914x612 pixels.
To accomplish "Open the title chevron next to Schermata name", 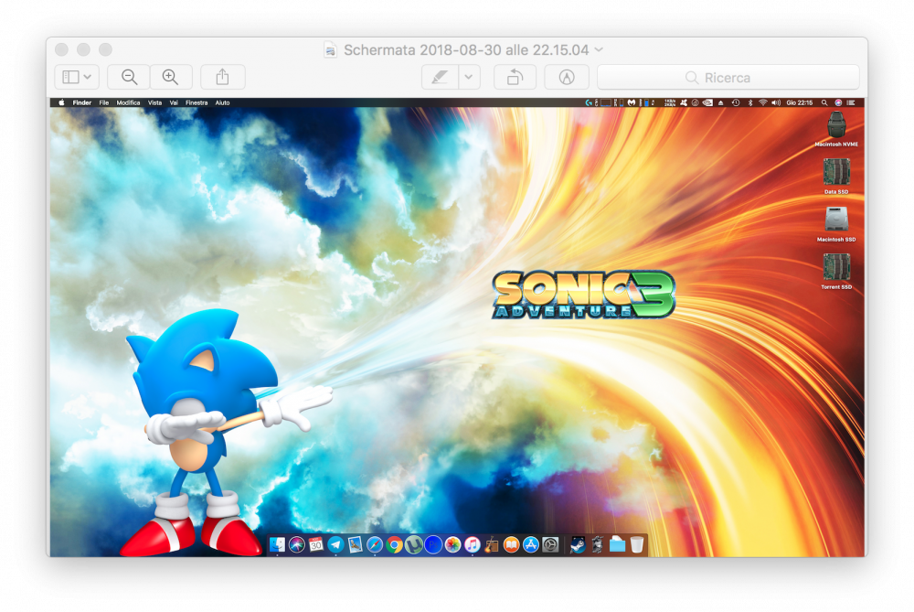I will [599, 50].
